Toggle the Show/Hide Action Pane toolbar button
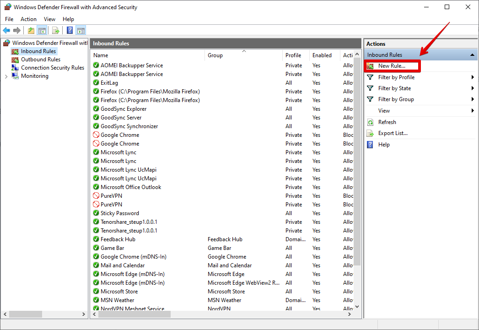This screenshot has width=479, height=330. pyautogui.click(x=81, y=31)
